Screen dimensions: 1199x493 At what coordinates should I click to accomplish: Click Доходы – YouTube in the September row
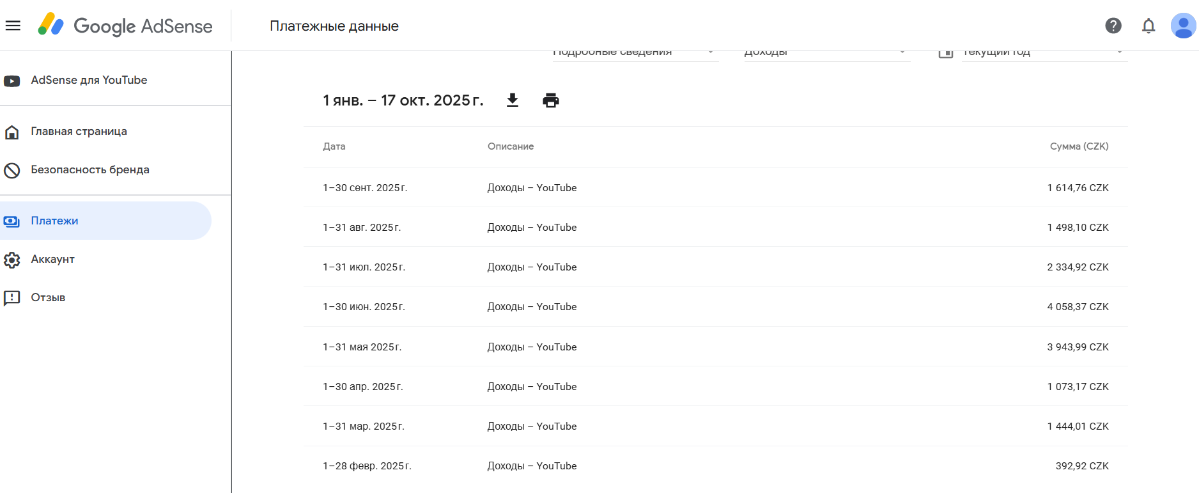tap(532, 188)
